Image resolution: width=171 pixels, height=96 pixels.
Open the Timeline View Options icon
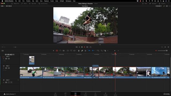click(2, 51)
